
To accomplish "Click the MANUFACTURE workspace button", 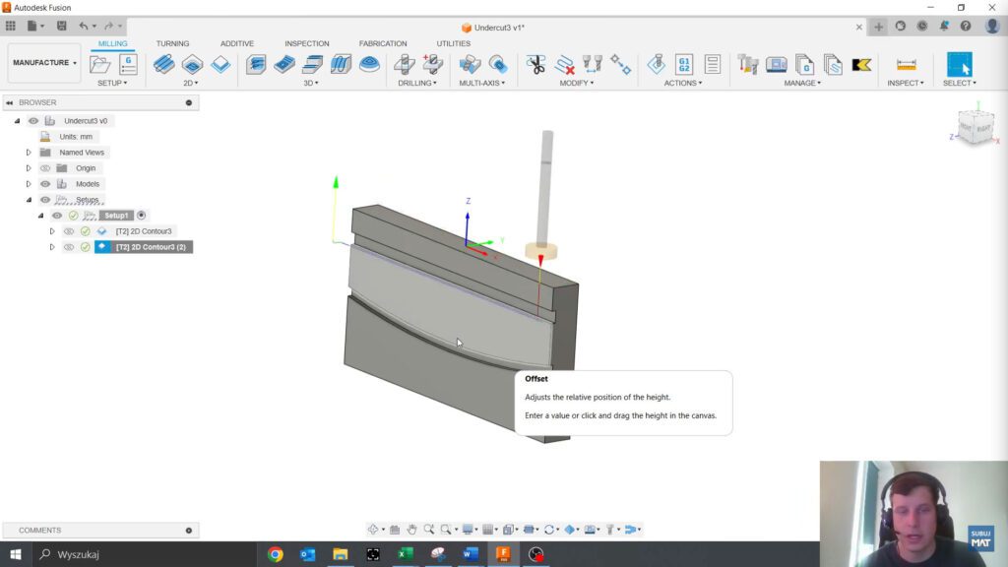I will pyautogui.click(x=41, y=62).
